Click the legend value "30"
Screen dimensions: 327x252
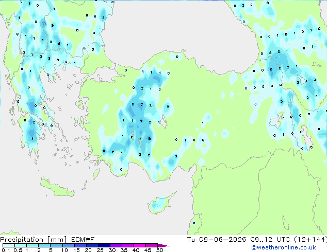click(112, 250)
